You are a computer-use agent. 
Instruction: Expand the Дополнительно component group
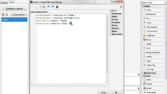[153, 73]
